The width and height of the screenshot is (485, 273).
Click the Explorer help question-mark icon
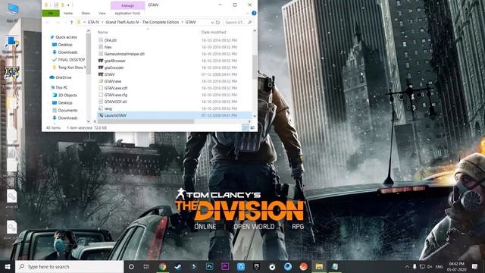point(254,14)
